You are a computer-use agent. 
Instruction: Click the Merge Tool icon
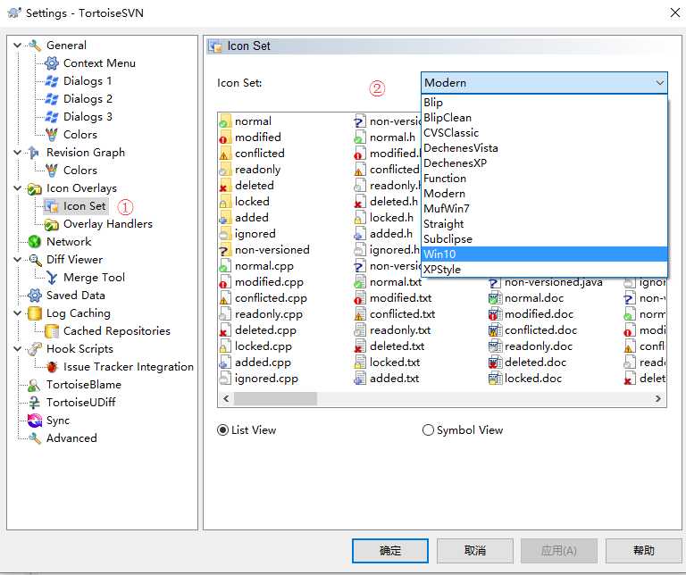point(52,277)
